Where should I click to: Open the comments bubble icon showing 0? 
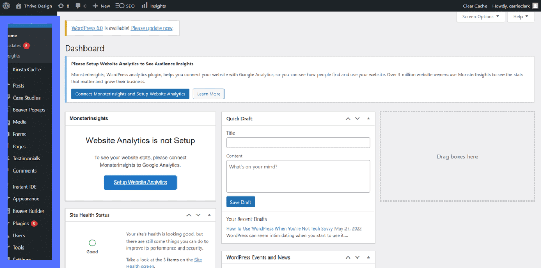click(78, 6)
